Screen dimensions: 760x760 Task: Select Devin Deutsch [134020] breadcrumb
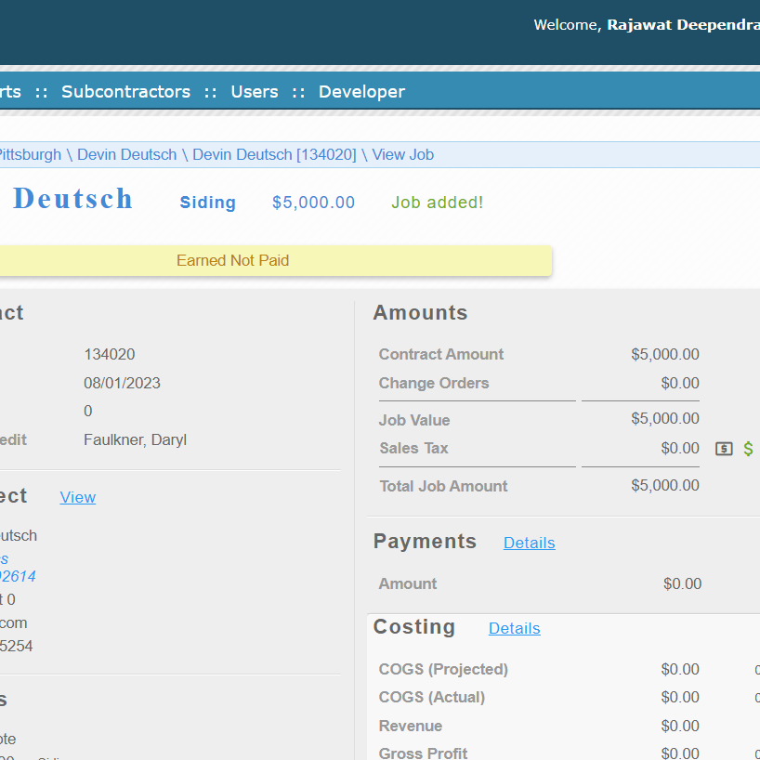274,155
